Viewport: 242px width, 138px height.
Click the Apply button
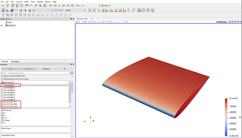coord(10,69)
